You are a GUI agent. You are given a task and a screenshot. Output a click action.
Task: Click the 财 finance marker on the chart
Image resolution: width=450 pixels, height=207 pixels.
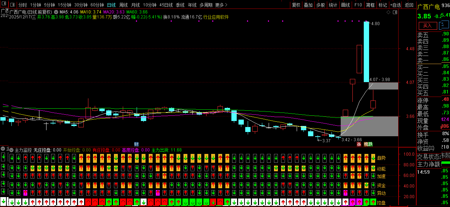point(136,144)
